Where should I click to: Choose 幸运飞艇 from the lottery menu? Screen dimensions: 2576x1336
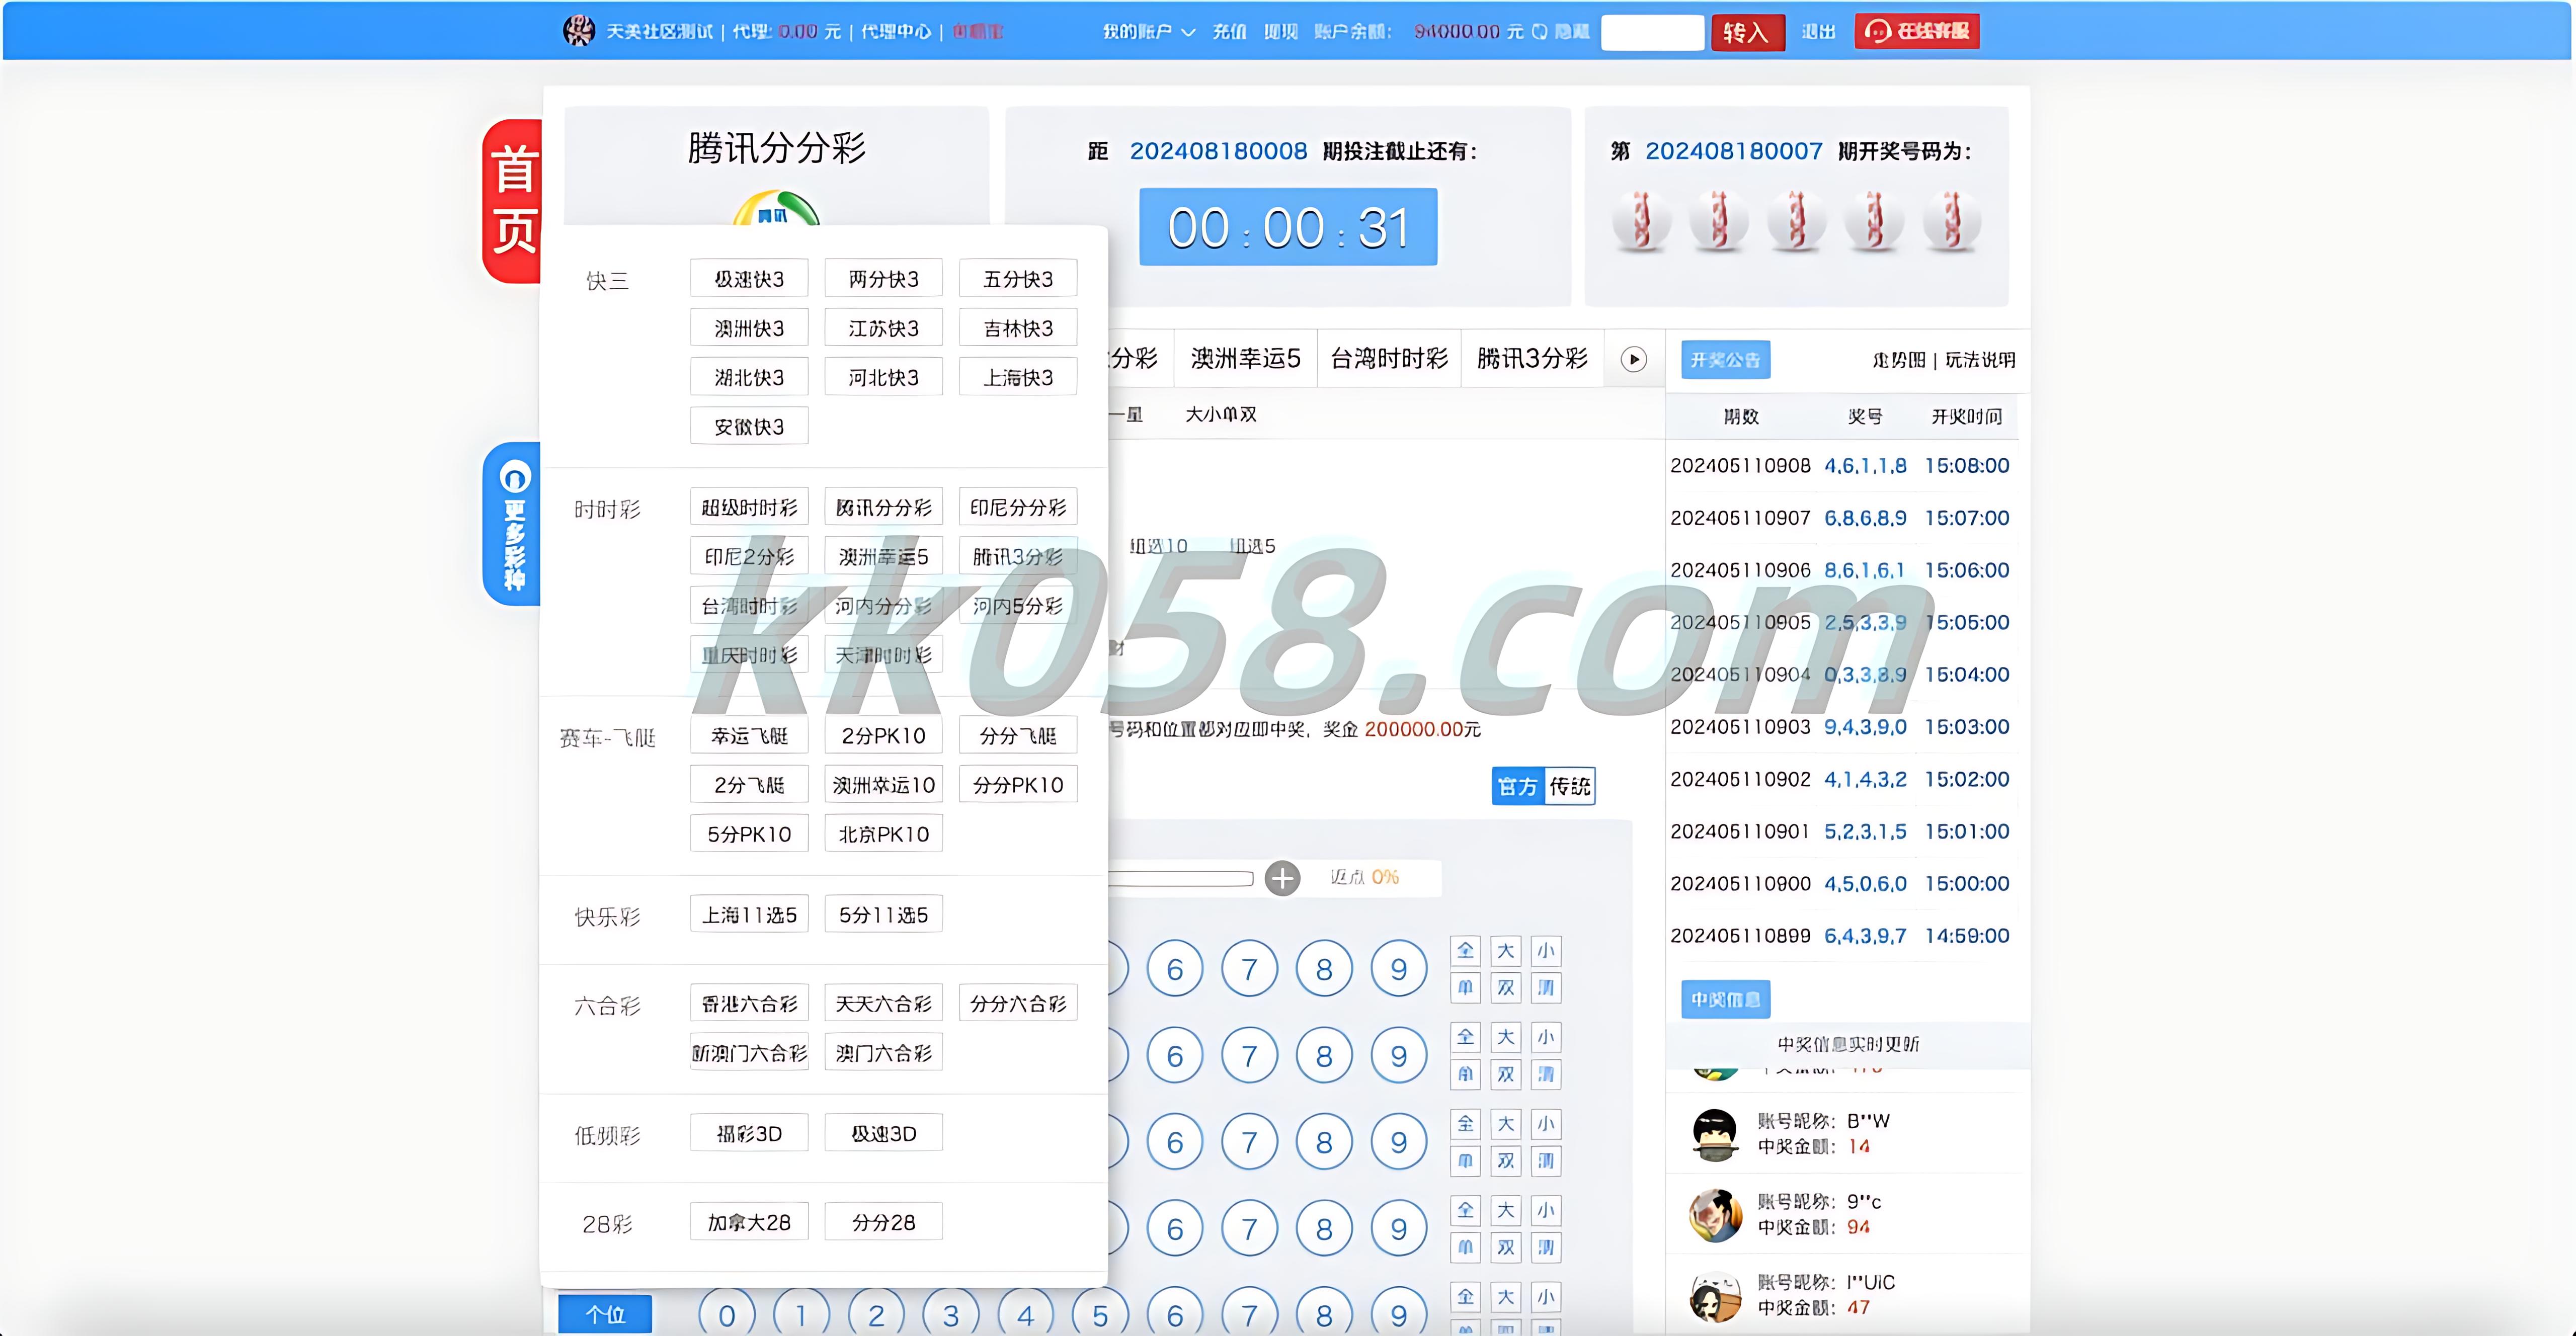tap(749, 735)
